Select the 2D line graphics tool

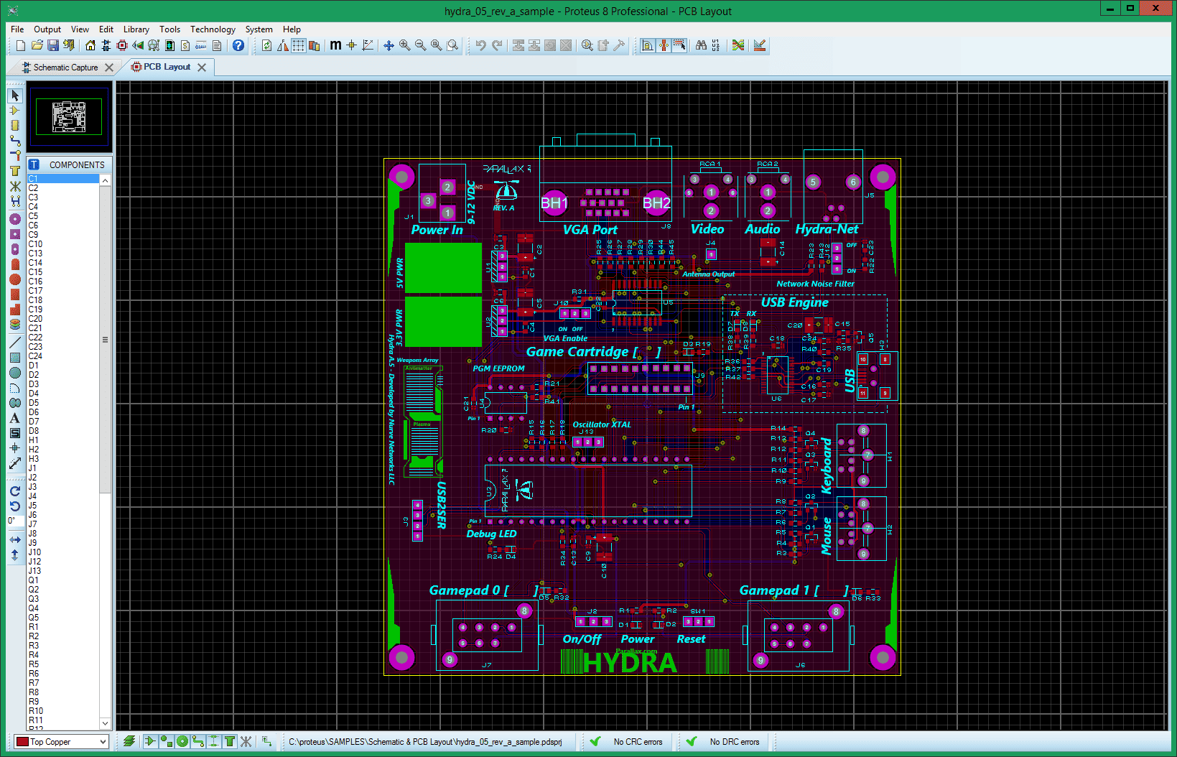pyautogui.click(x=14, y=343)
